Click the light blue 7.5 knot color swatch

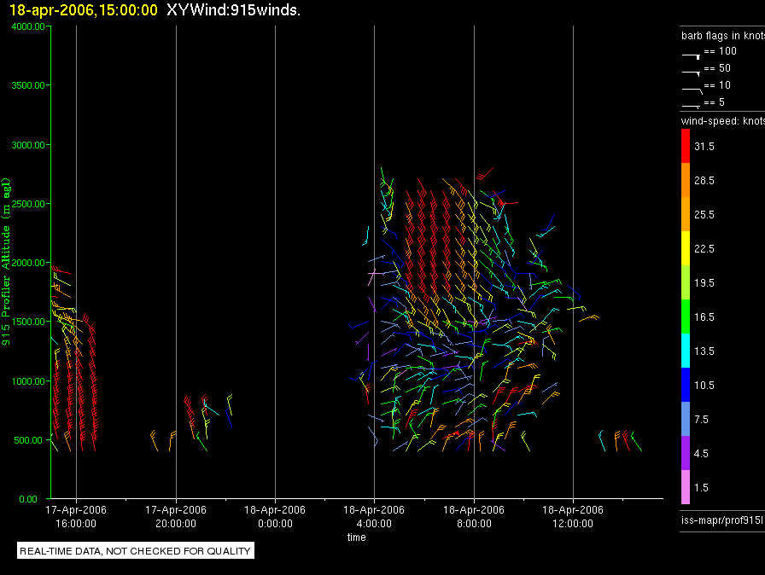point(686,419)
